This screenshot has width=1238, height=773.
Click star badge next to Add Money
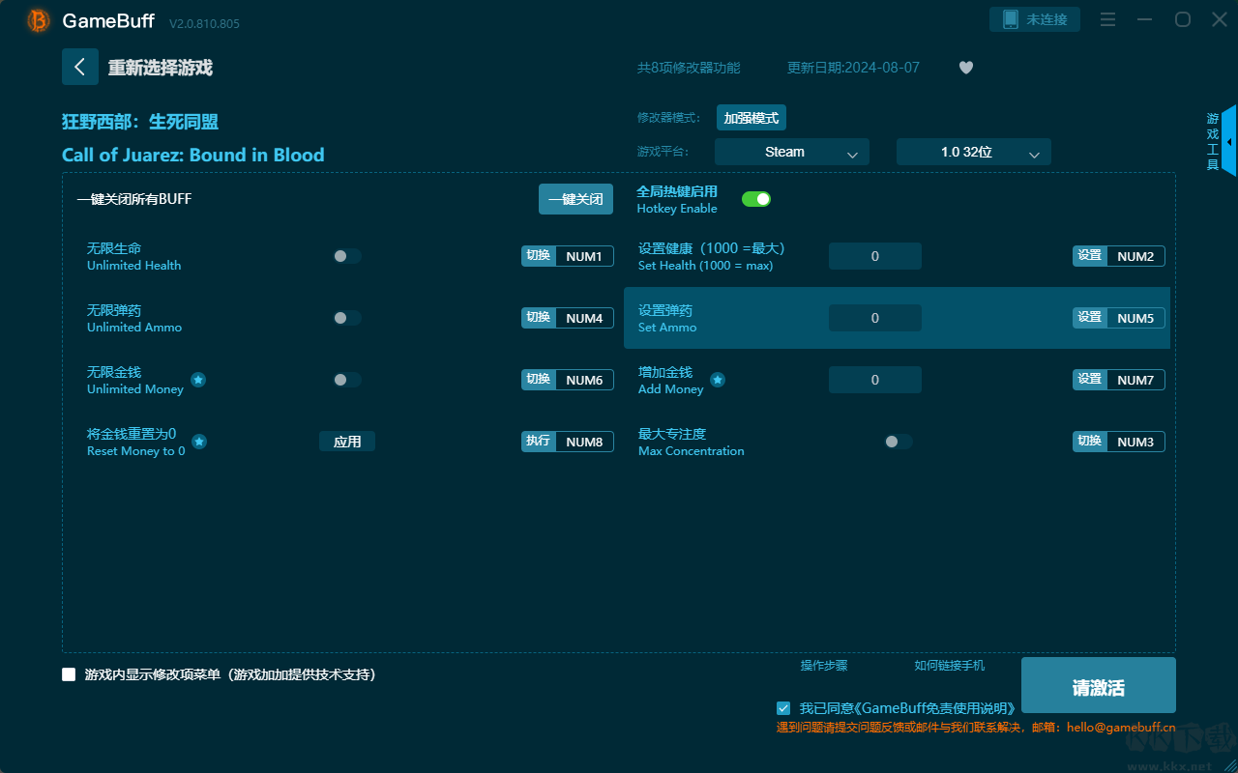pyautogui.click(x=718, y=380)
